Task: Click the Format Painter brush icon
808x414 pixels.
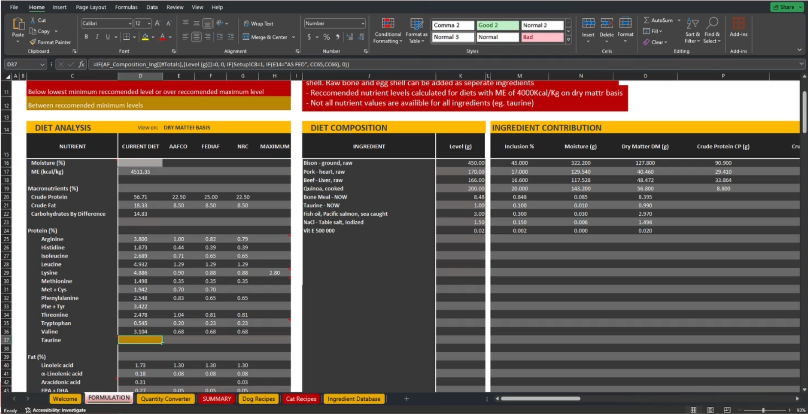Action: point(33,42)
